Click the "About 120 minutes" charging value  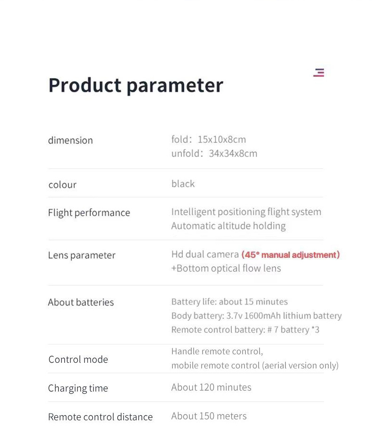(x=211, y=387)
